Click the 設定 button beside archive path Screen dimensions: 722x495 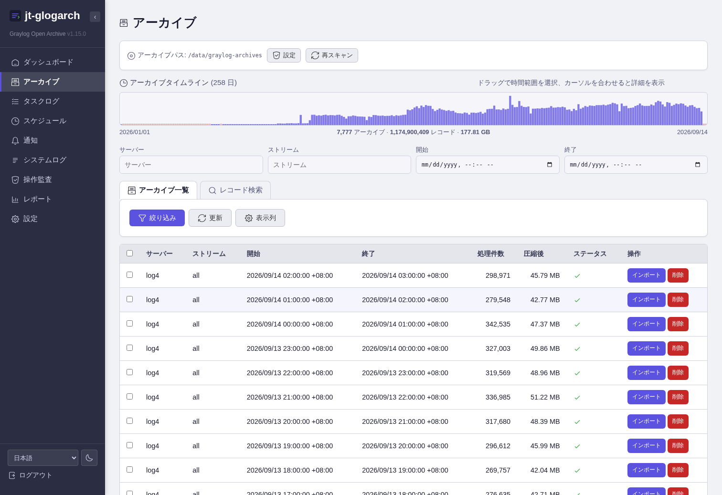(x=284, y=55)
